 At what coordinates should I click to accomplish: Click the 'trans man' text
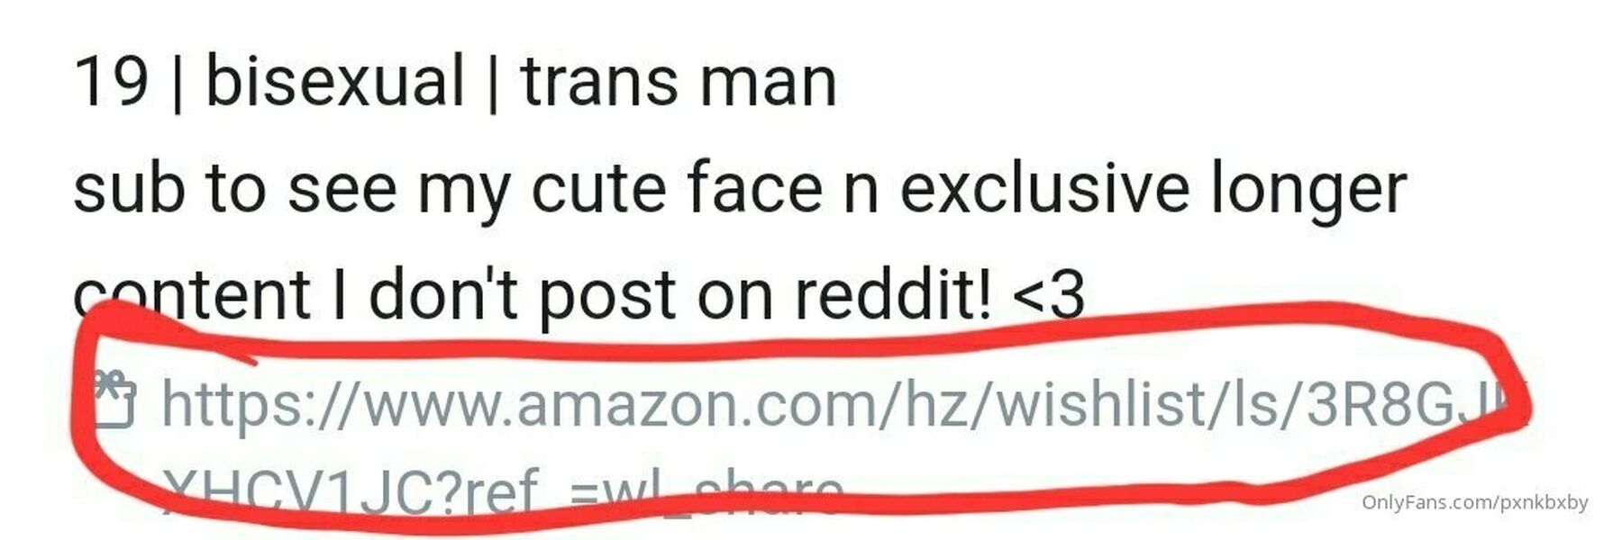tap(679, 81)
